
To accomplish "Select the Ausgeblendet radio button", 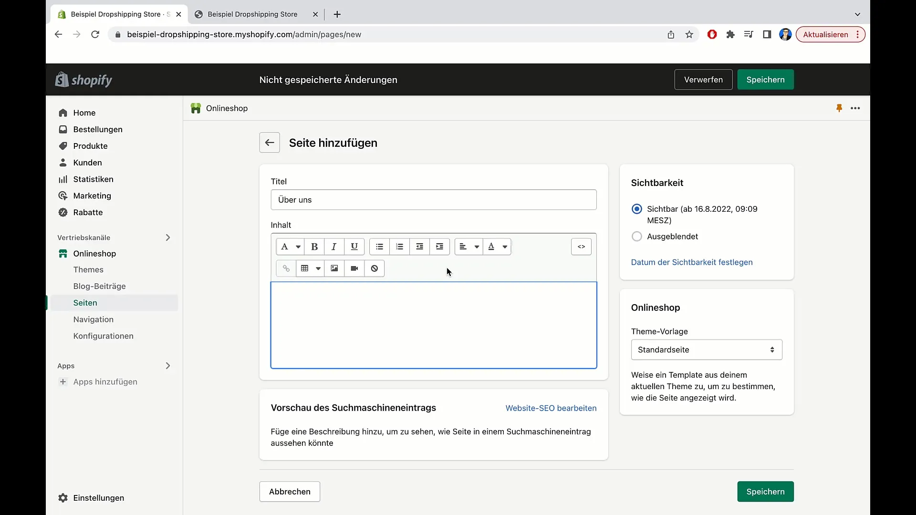I will click(x=637, y=237).
